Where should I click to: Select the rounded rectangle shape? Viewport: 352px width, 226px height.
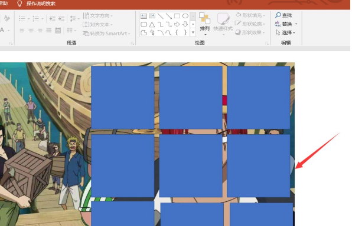point(144,24)
